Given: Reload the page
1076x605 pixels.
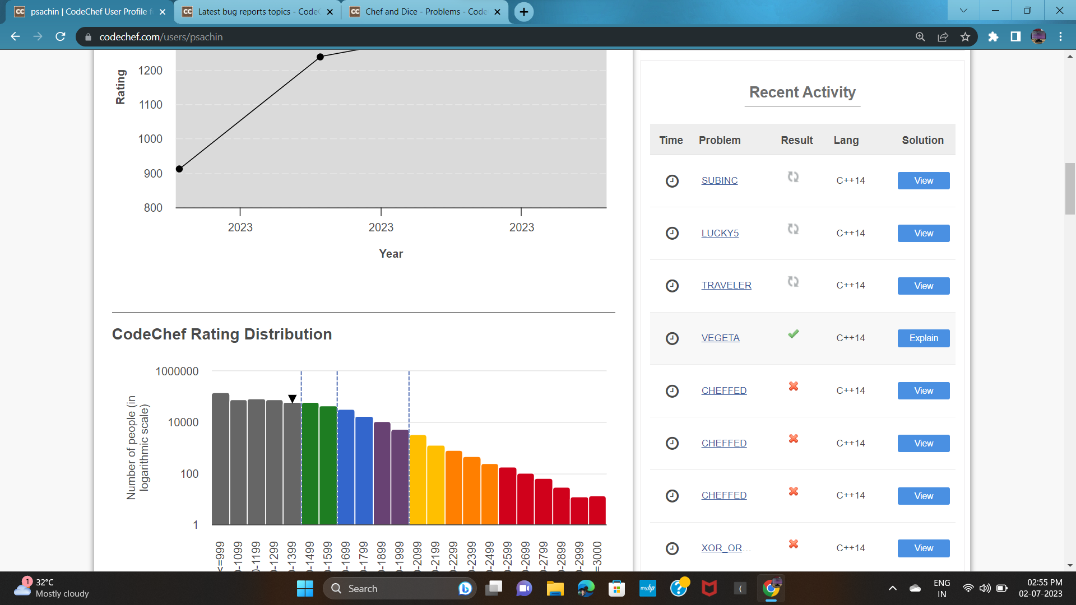Looking at the screenshot, I should coord(61,37).
